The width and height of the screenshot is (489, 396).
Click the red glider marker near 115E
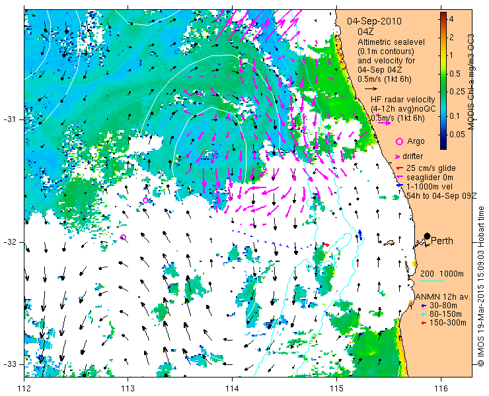coord(326,245)
